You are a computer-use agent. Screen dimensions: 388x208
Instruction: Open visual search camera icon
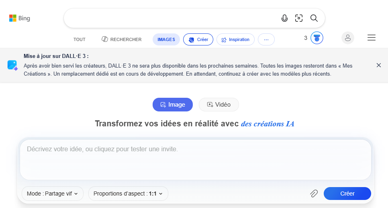[299, 18]
